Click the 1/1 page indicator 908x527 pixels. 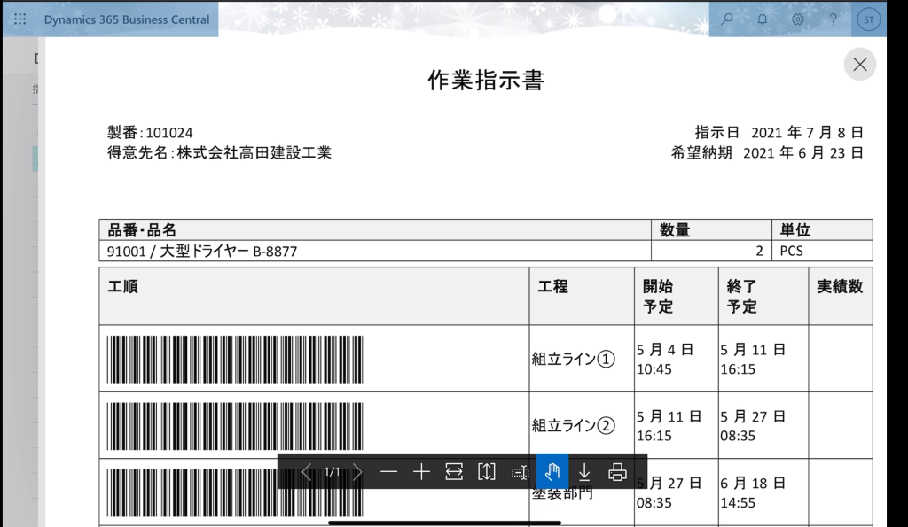332,472
